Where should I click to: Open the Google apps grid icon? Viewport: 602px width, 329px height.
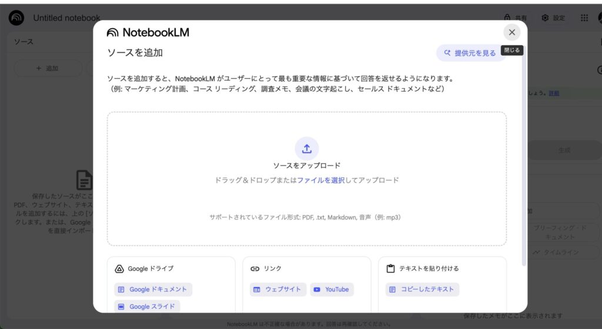coord(584,18)
